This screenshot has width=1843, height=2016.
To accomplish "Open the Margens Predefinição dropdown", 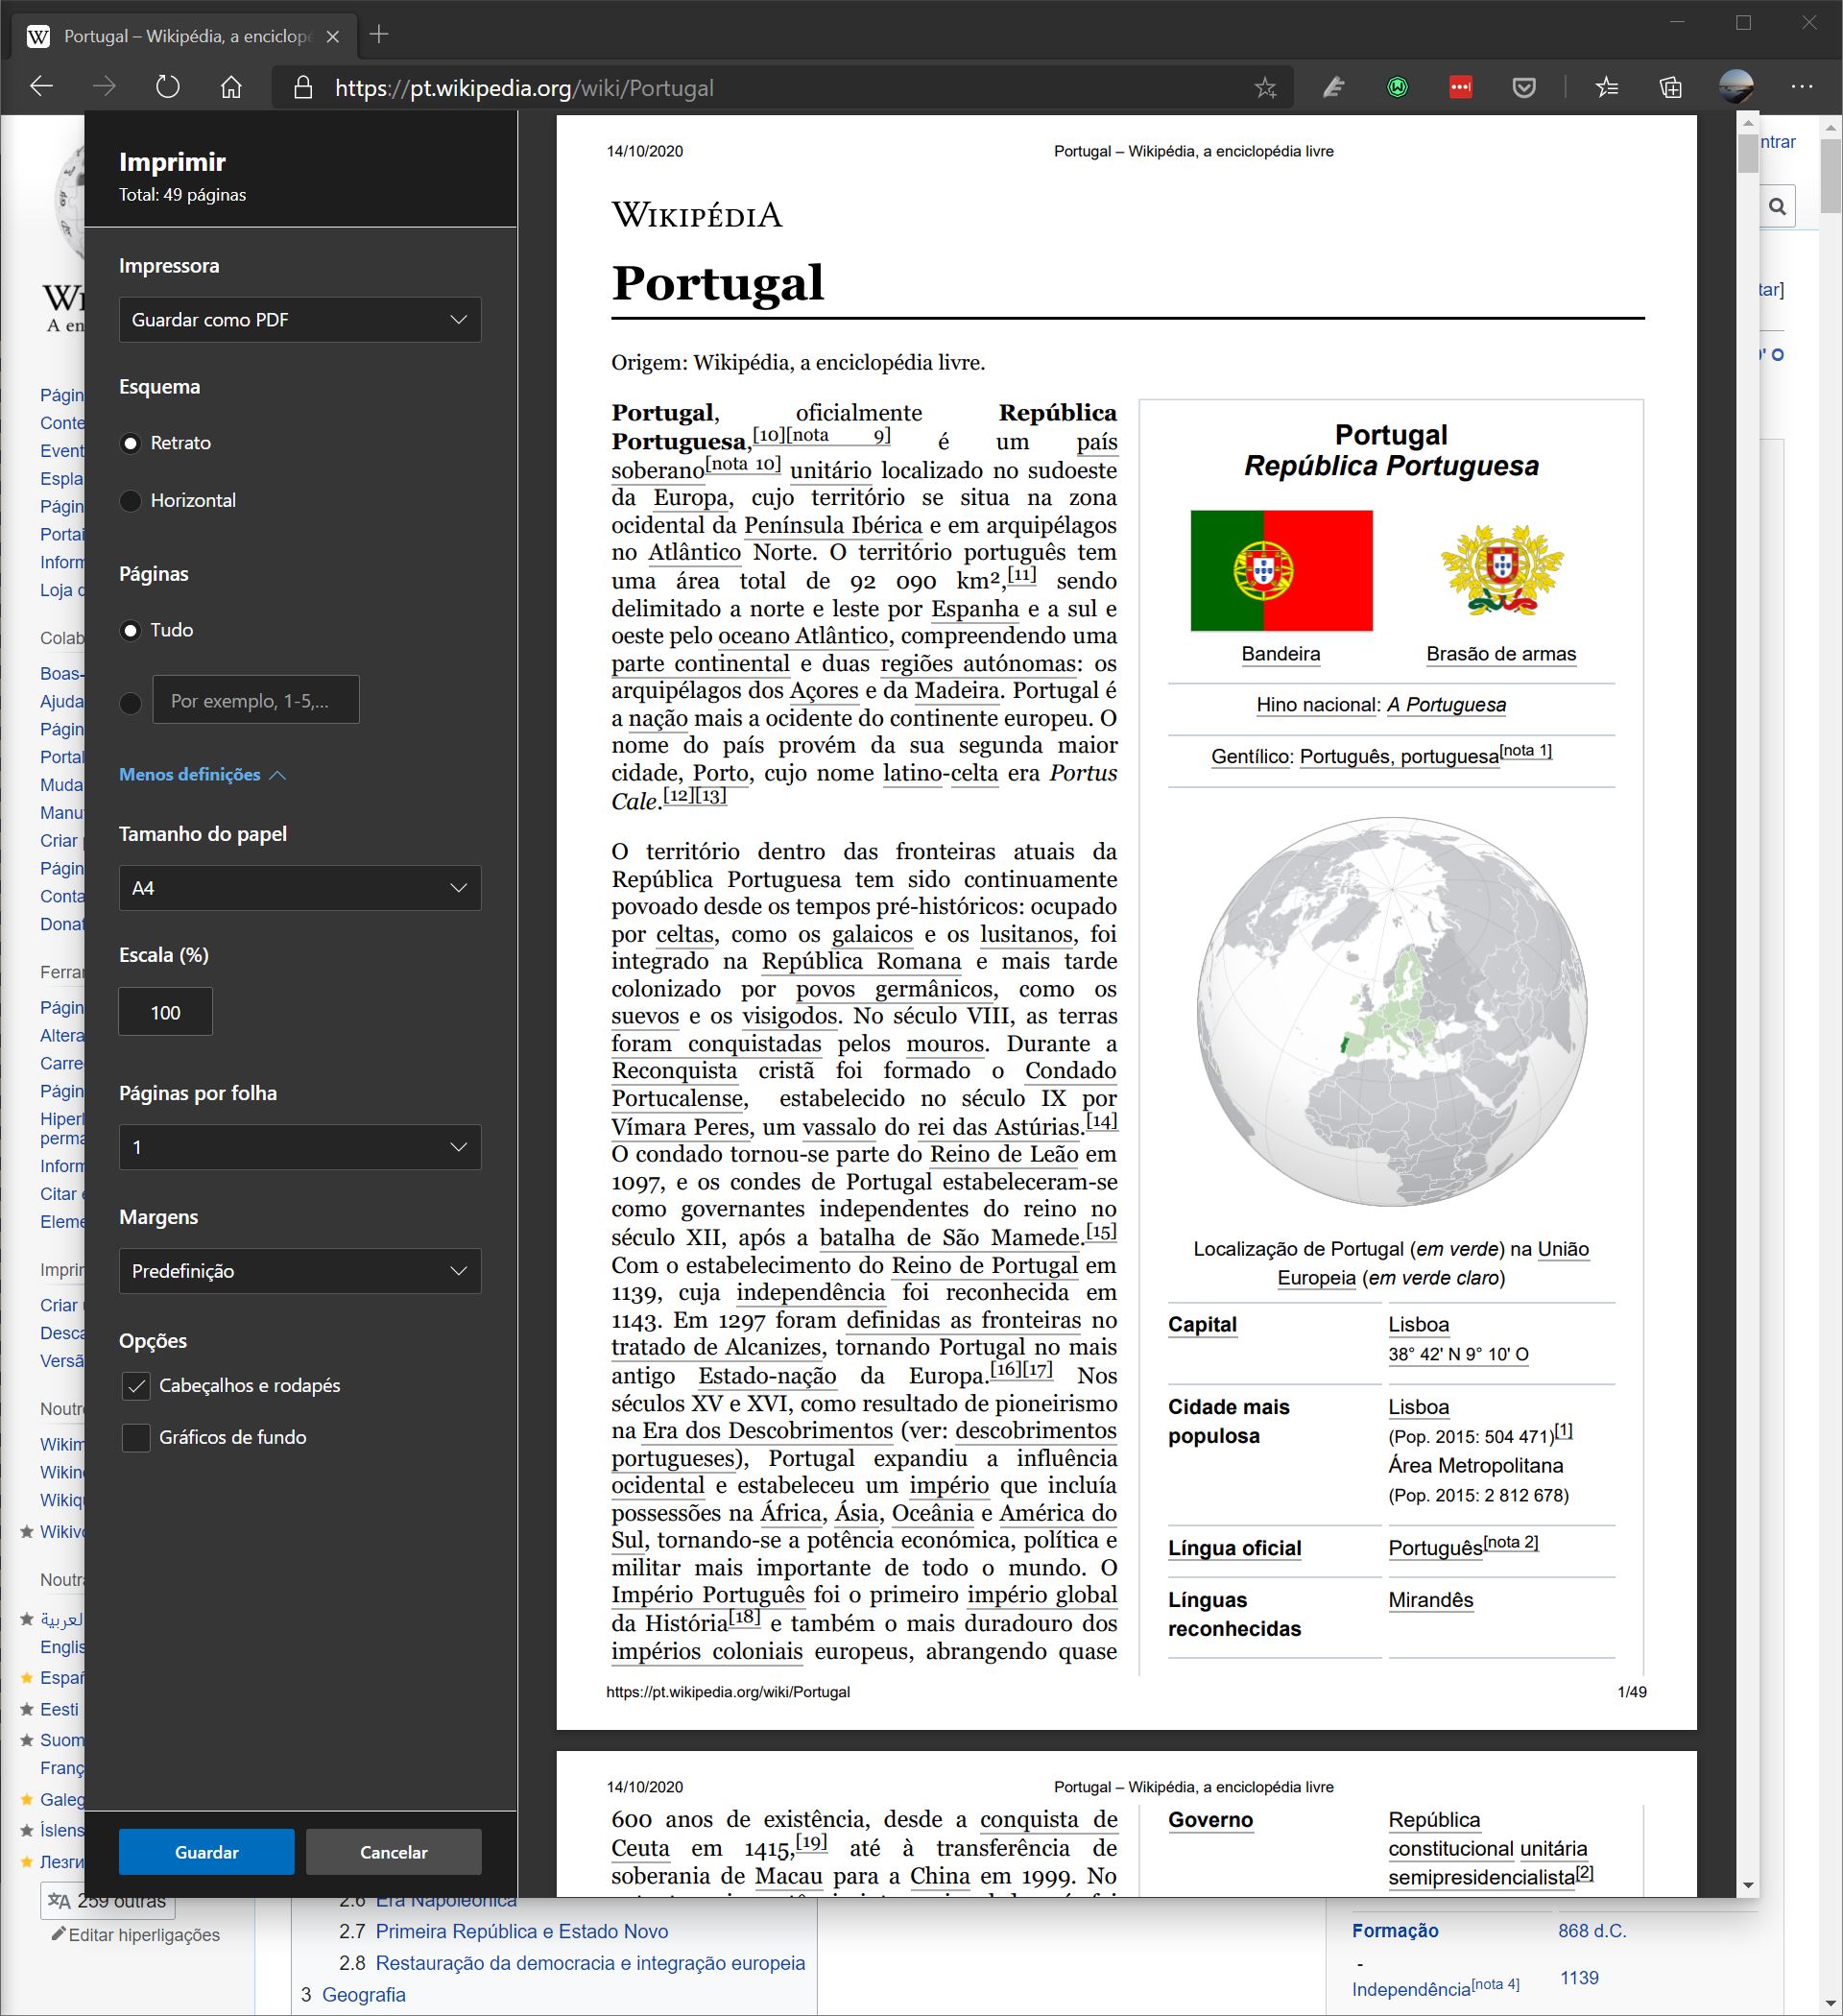I will (300, 1271).
